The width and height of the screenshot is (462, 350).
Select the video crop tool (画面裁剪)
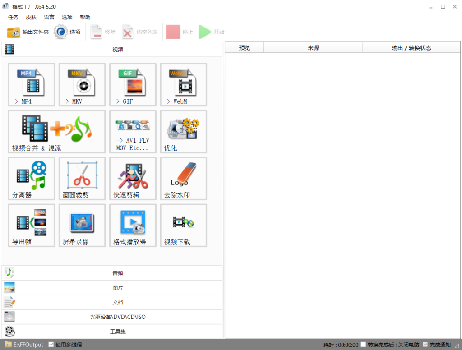82,178
